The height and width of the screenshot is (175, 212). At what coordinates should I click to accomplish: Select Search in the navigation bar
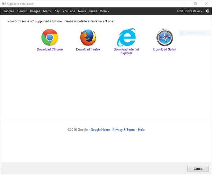point(22,11)
